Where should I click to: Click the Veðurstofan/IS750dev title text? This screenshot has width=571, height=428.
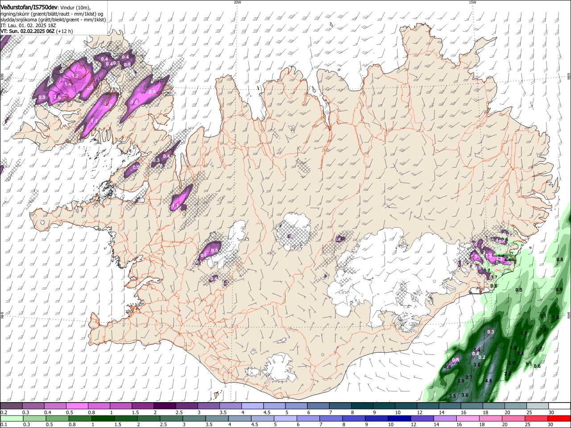[29, 7]
